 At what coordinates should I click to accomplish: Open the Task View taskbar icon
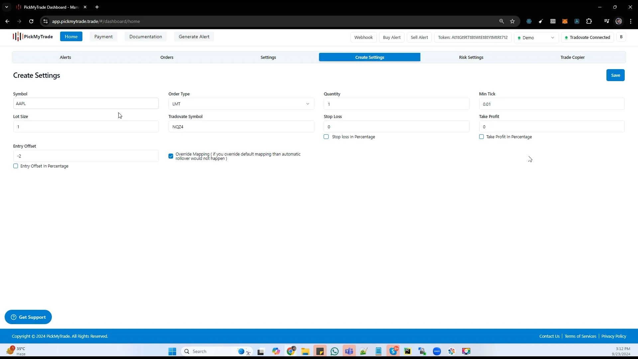coord(261,351)
